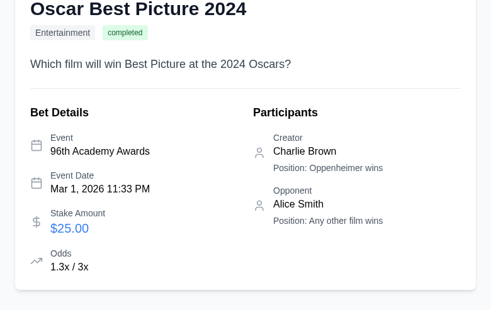The width and height of the screenshot is (491, 310).
Task: Click the Oppenheimer wins position text
Action: [x=328, y=168]
